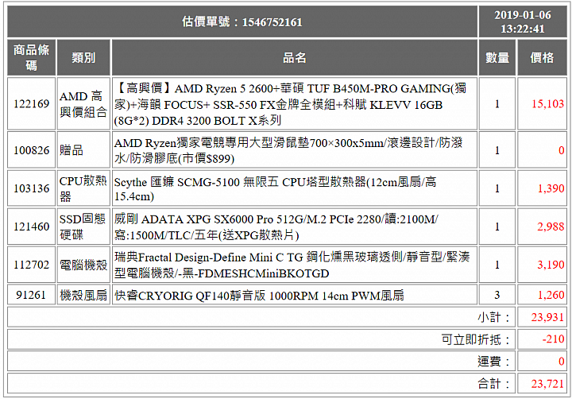The width and height of the screenshot is (572, 399).
Task: Click the 運費 label
Action: (493, 362)
